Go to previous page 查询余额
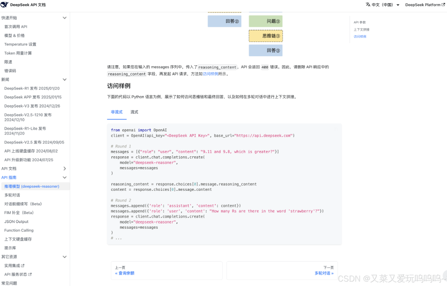447x286 pixels. (x=166, y=270)
